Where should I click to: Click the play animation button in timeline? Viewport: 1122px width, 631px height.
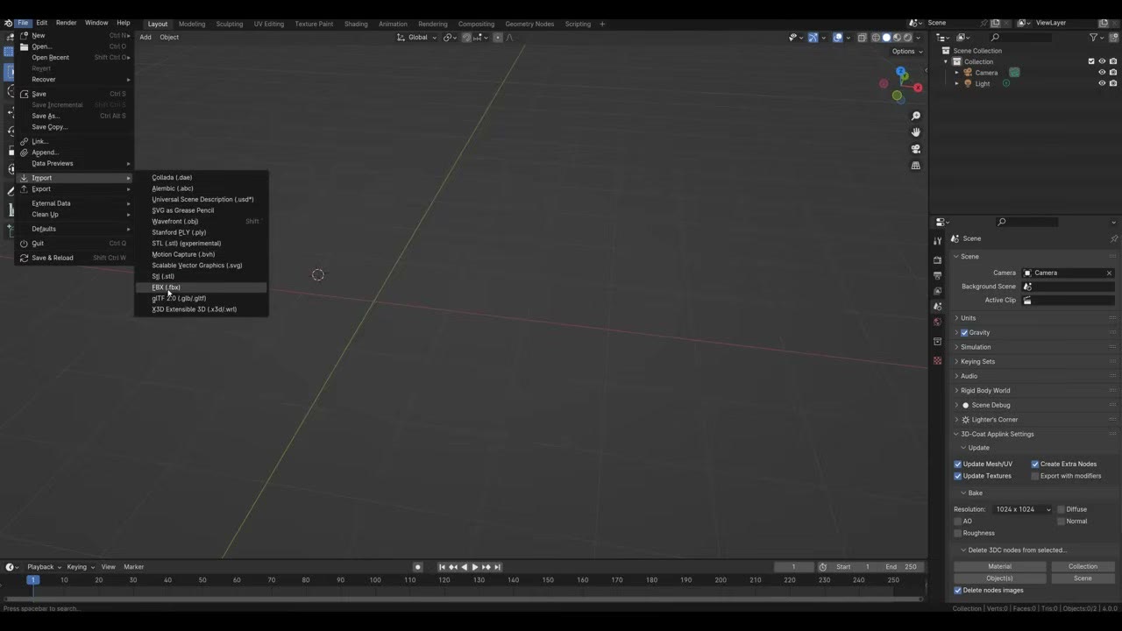tap(475, 567)
